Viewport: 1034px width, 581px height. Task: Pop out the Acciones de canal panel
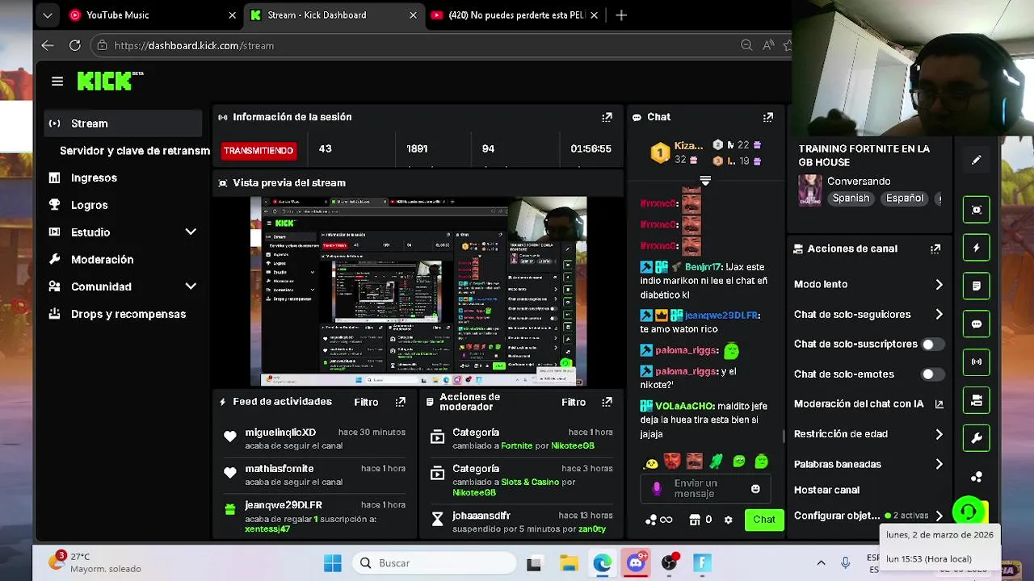click(x=935, y=249)
